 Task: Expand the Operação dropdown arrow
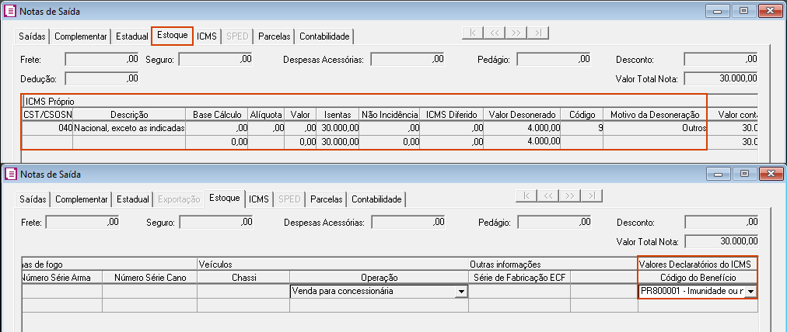click(461, 292)
